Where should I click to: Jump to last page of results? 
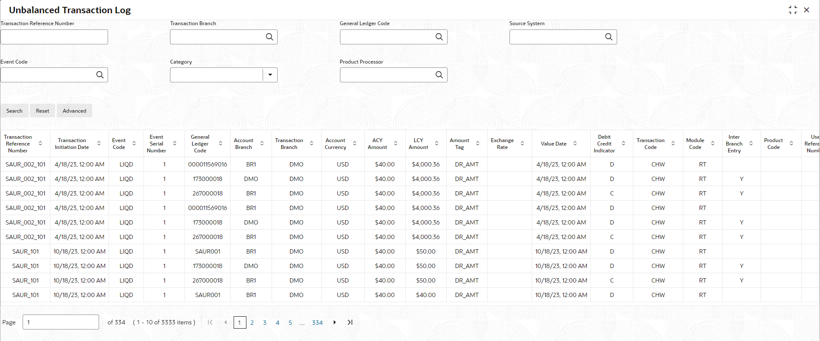pos(350,323)
